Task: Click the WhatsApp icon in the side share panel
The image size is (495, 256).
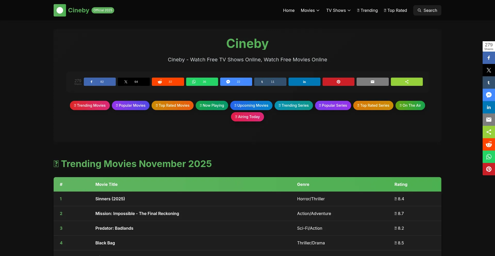Action: [489, 157]
